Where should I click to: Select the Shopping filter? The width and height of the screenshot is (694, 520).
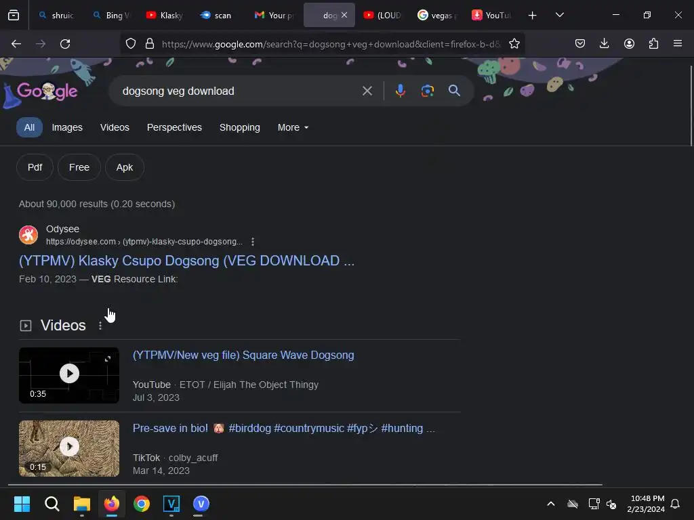(239, 127)
